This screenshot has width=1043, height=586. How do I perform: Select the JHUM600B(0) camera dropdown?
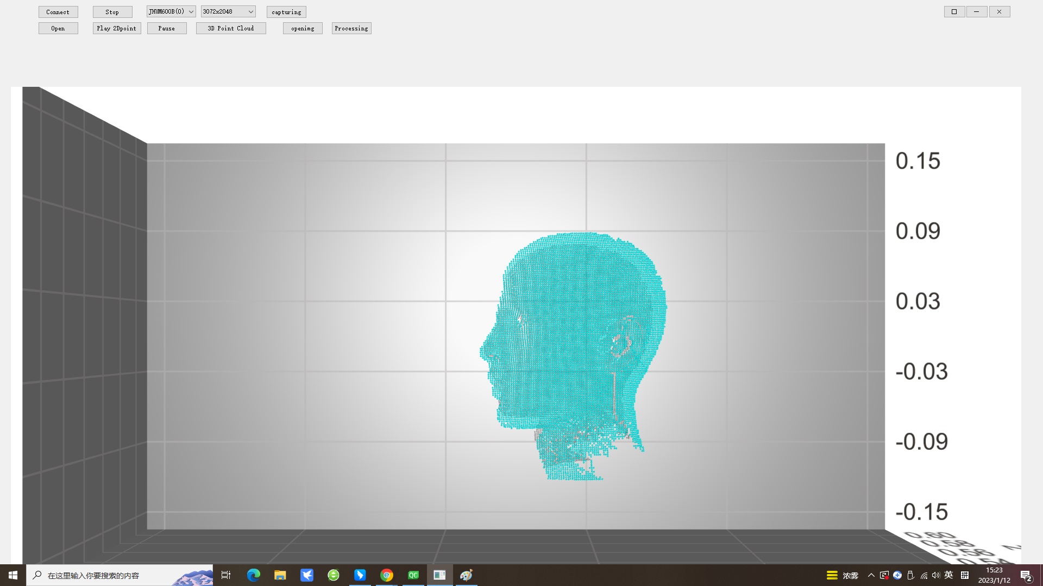tap(170, 12)
